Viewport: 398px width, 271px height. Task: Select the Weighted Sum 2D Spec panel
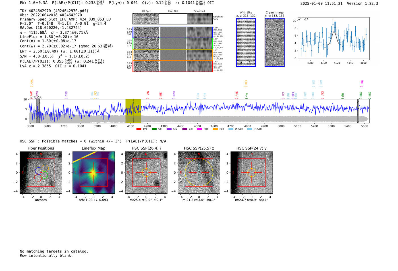(x=146, y=19)
